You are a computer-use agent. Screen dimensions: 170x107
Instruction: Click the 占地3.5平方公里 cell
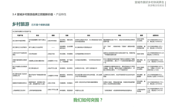click(53, 89)
